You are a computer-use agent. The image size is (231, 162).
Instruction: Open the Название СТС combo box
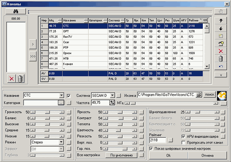point(61,95)
